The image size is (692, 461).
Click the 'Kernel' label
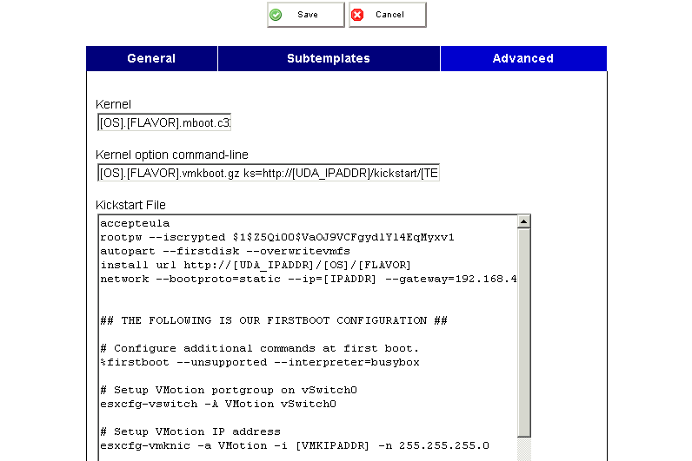113,104
